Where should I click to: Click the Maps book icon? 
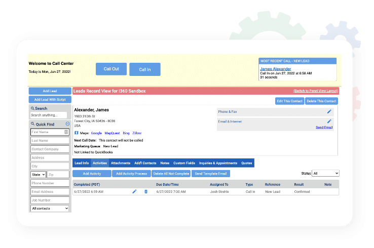pos(77,133)
